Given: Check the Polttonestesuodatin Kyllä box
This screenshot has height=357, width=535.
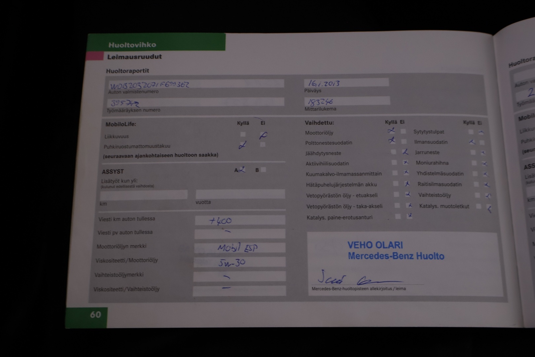Looking at the screenshot, I should point(392,141).
